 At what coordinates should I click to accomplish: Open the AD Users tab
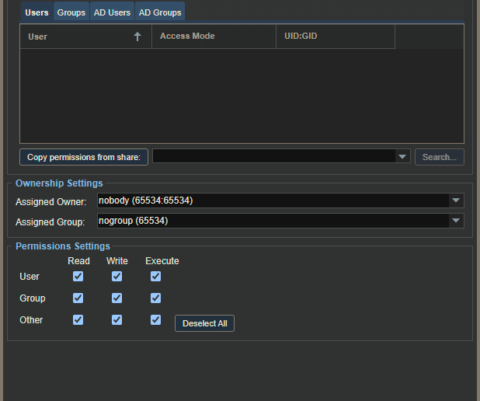click(112, 12)
